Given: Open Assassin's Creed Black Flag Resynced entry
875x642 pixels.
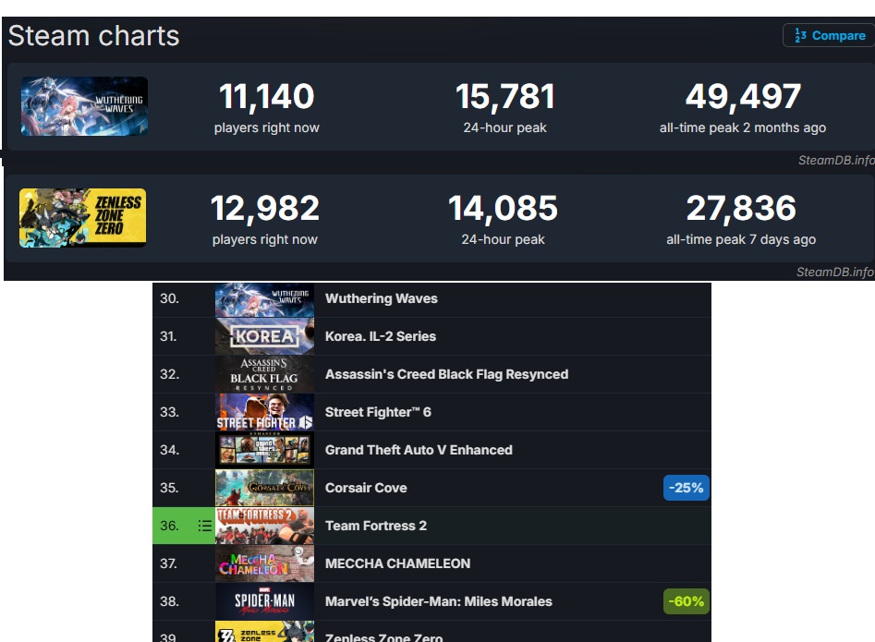Looking at the screenshot, I should (446, 374).
